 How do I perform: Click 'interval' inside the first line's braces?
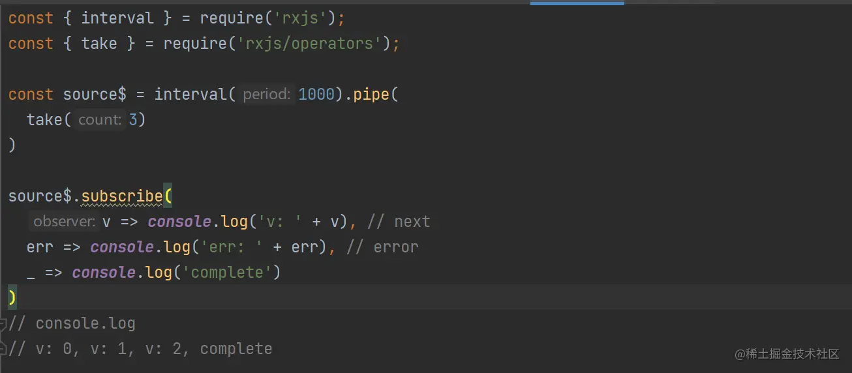(x=117, y=18)
